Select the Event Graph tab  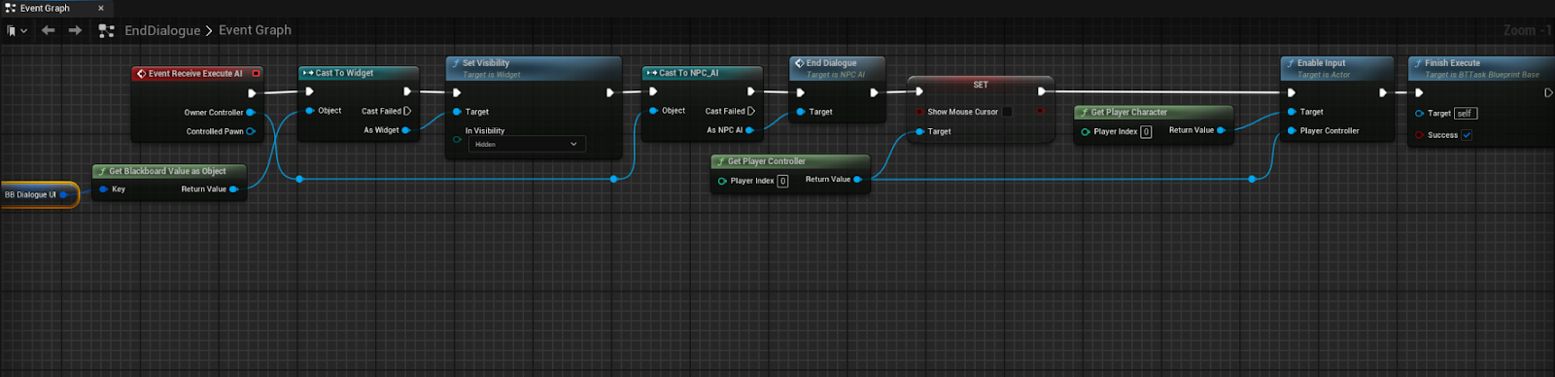click(45, 8)
